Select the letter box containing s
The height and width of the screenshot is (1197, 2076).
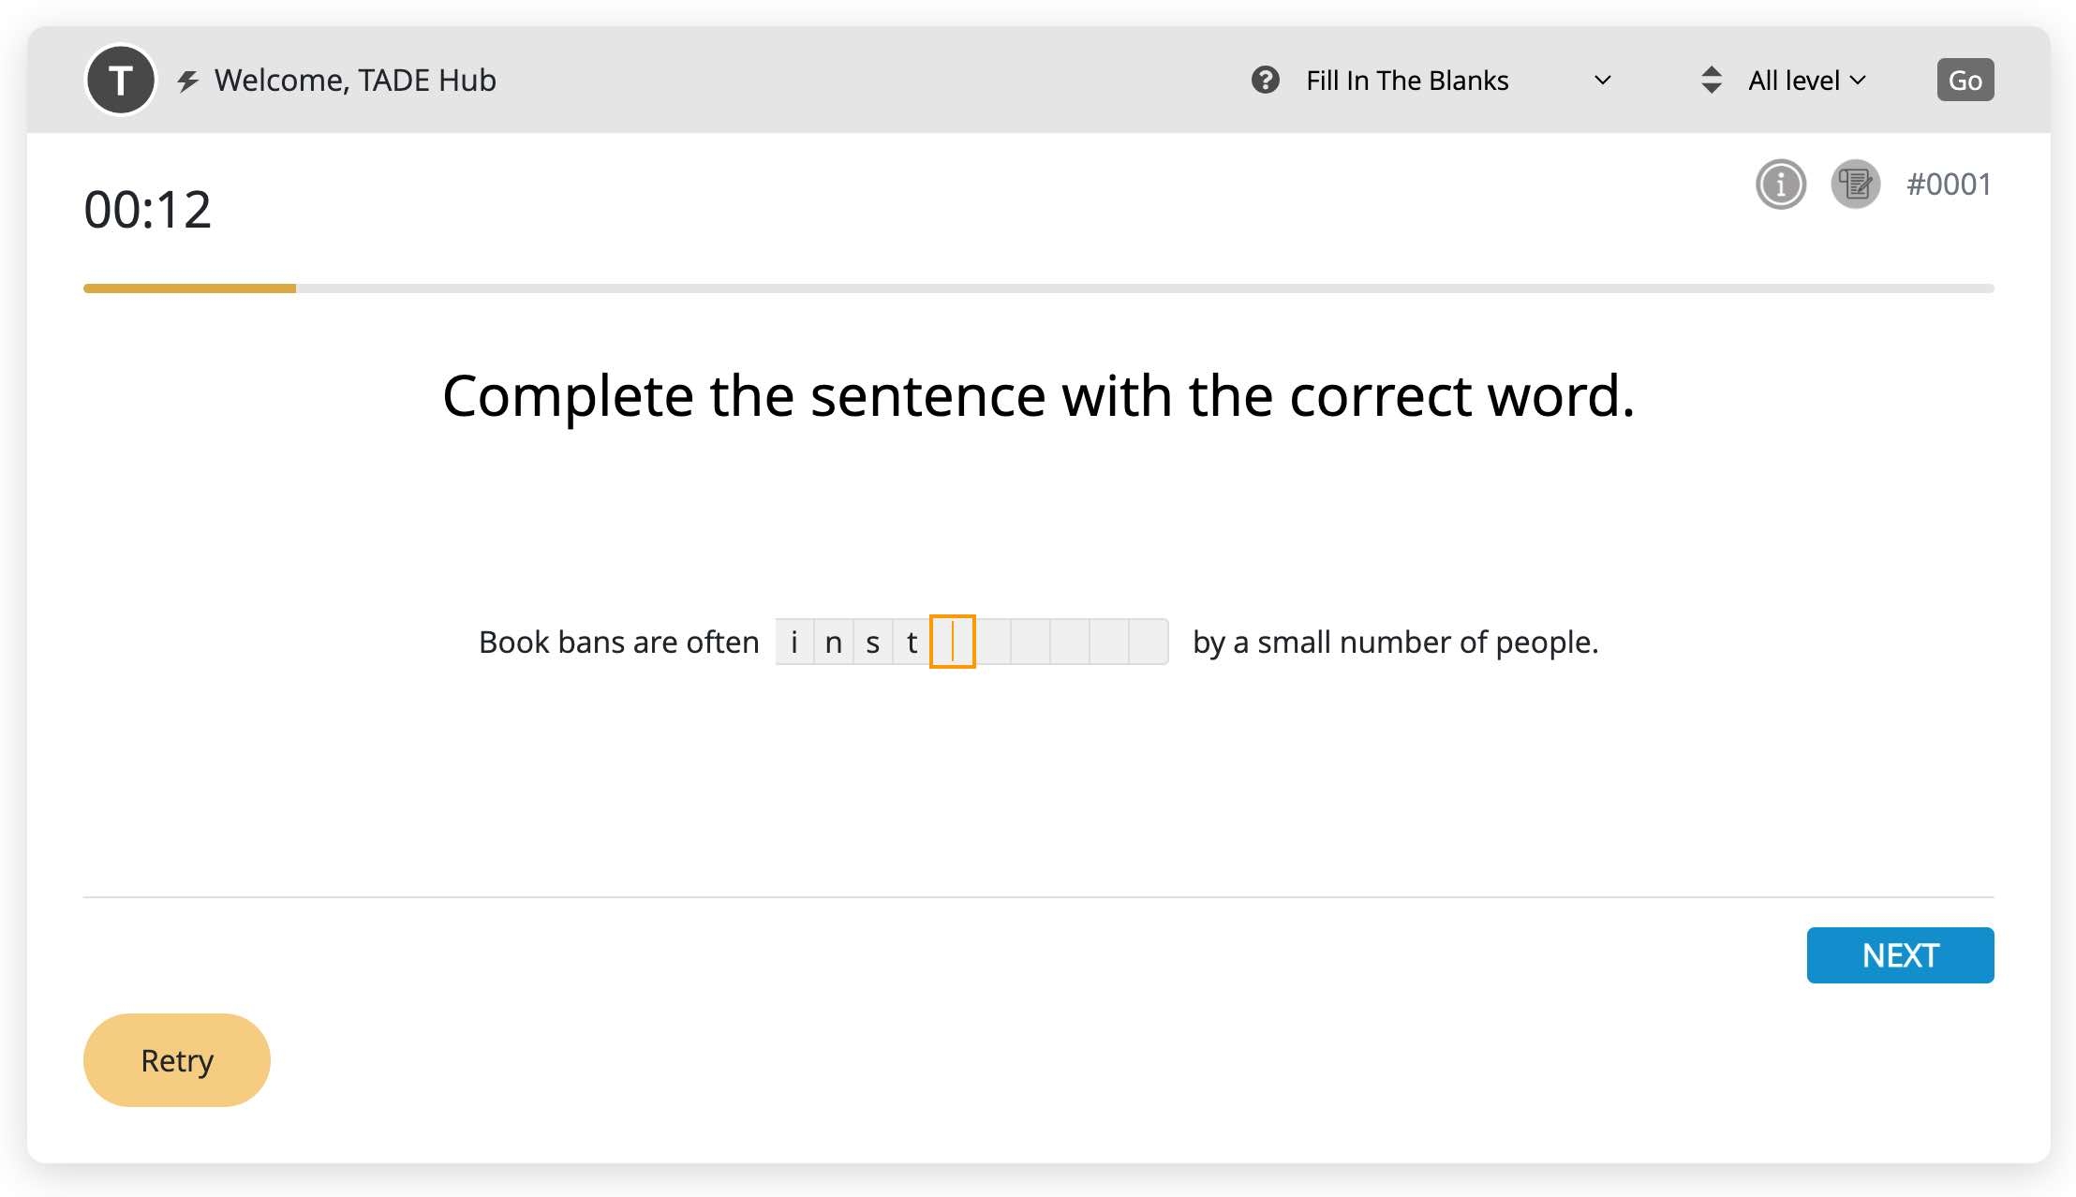tap(873, 643)
